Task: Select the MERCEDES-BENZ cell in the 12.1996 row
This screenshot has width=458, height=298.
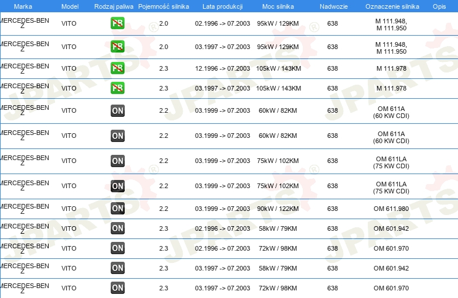Action: click(x=24, y=68)
